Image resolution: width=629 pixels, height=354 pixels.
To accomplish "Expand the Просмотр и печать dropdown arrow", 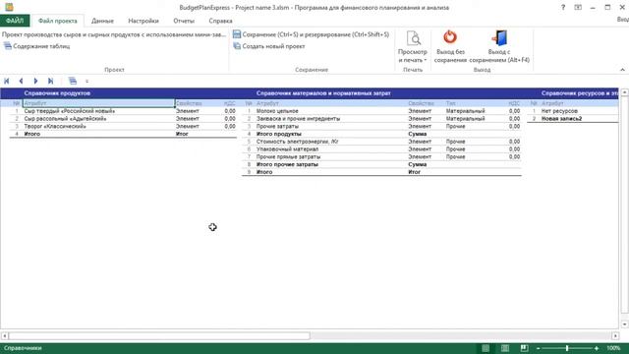I will tap(426, 60).
